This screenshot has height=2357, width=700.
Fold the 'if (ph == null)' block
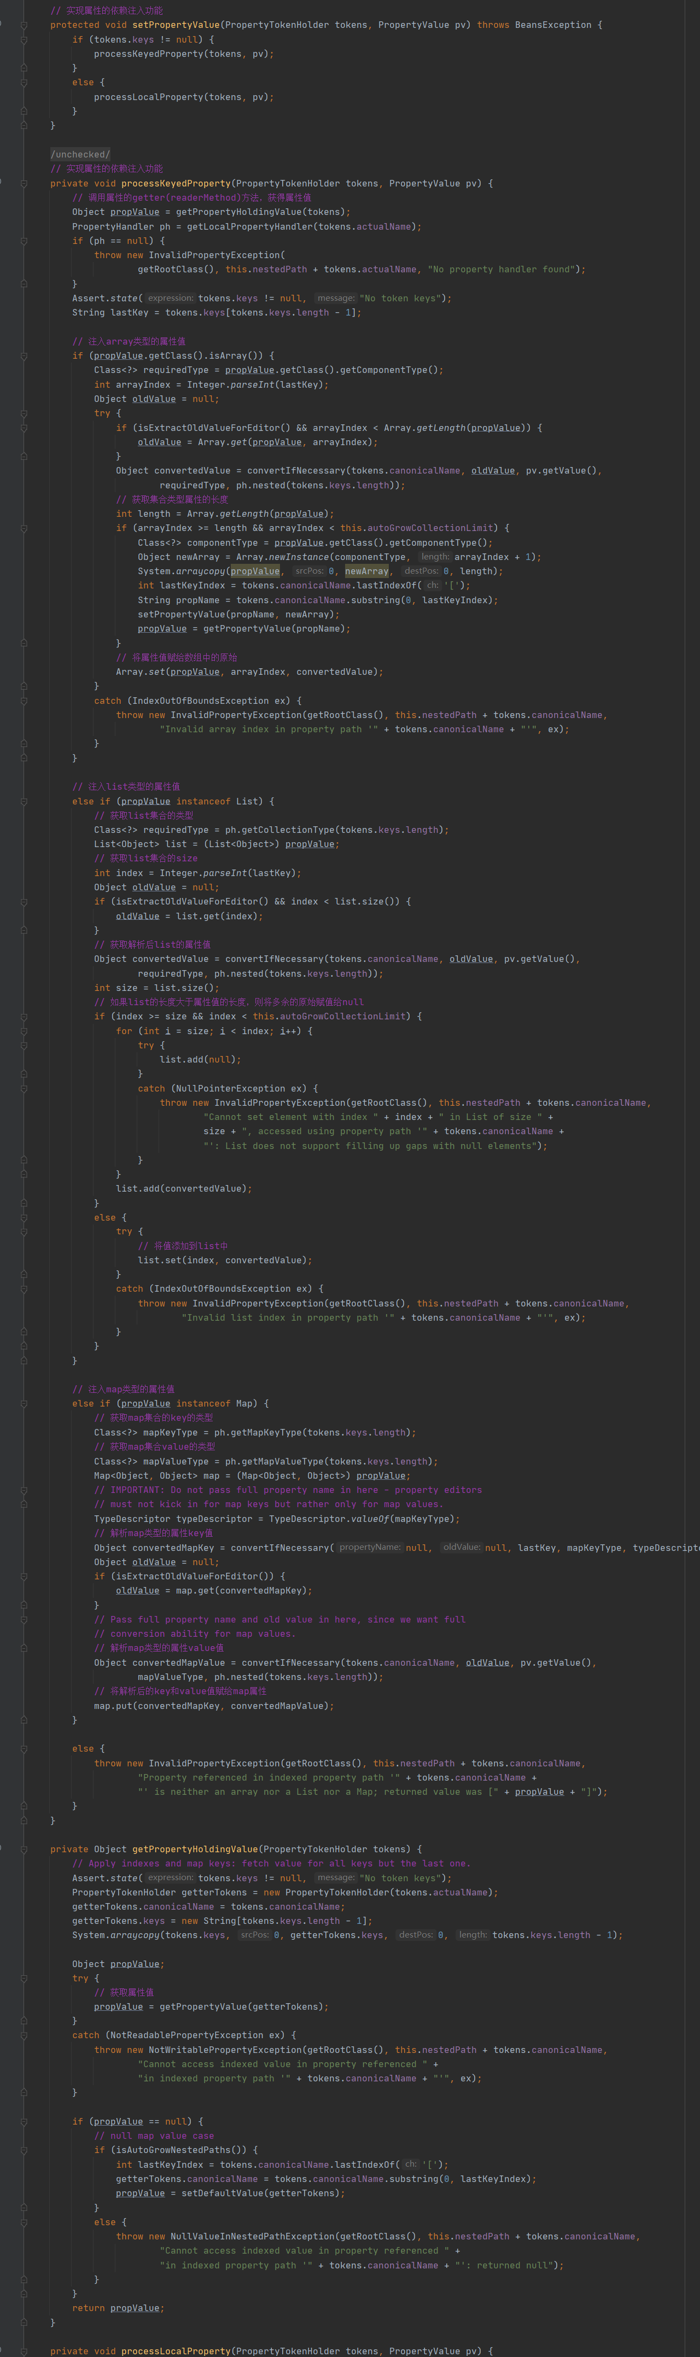(24, 241)
